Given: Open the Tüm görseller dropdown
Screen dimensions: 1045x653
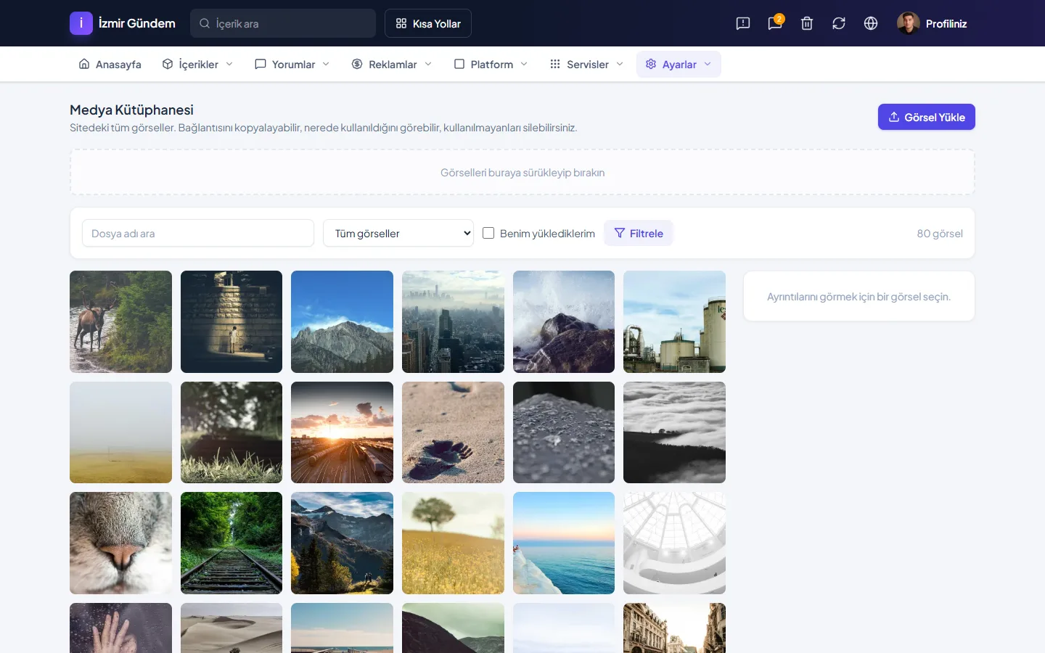Looking at the screenshot, I should click(x=398, y=233).
